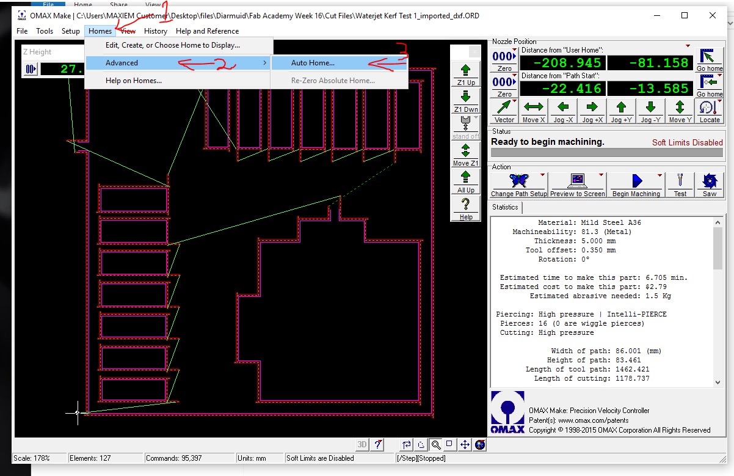Screen dimensions: 734x476
Task: Click the Statistics scrollbar up arrow
Action: coord(718,222)
